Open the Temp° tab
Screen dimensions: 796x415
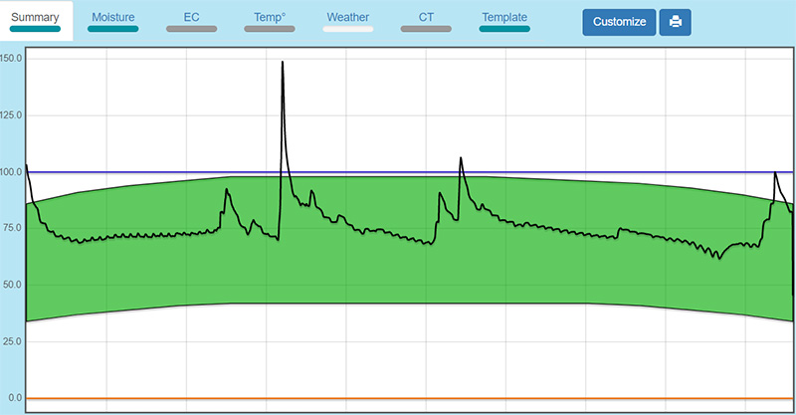pos(270,21)
